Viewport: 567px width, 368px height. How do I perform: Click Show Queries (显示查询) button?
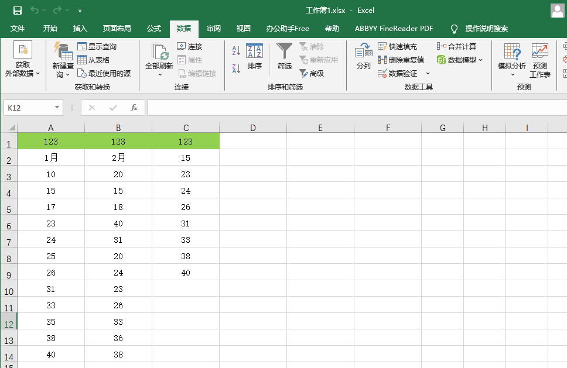(97, 46)
